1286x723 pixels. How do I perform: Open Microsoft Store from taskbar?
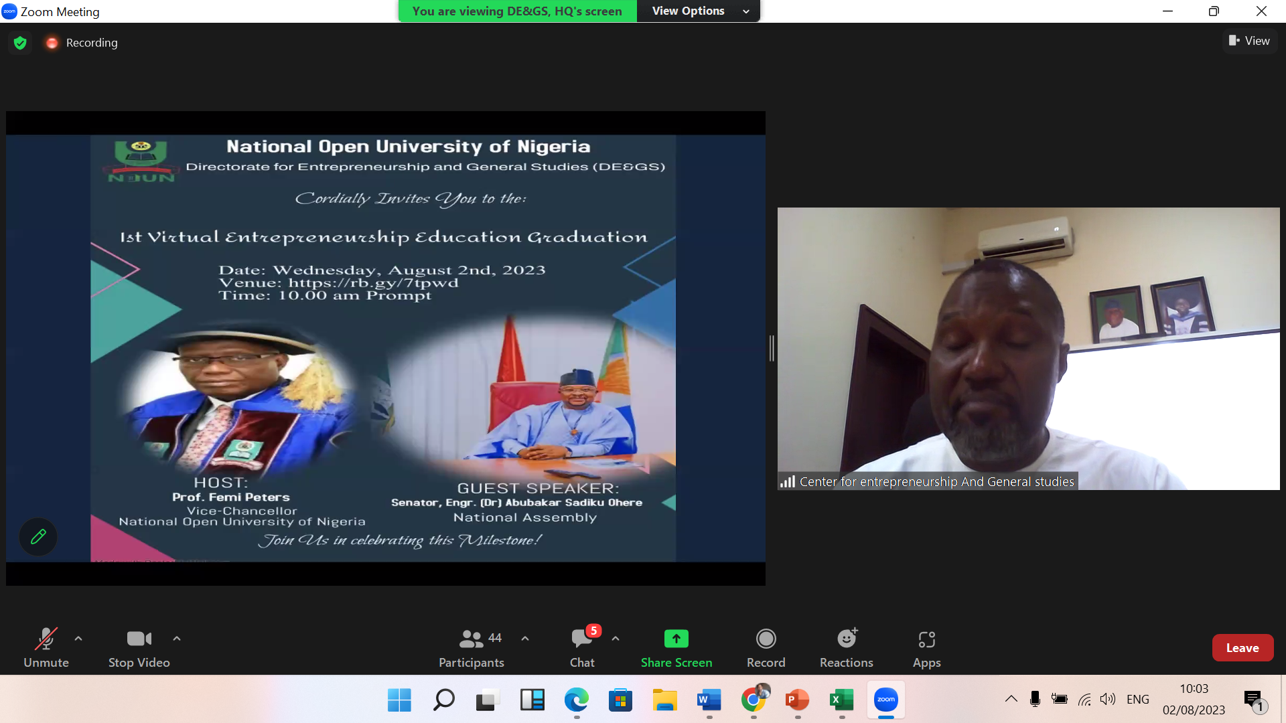(620, 700)
